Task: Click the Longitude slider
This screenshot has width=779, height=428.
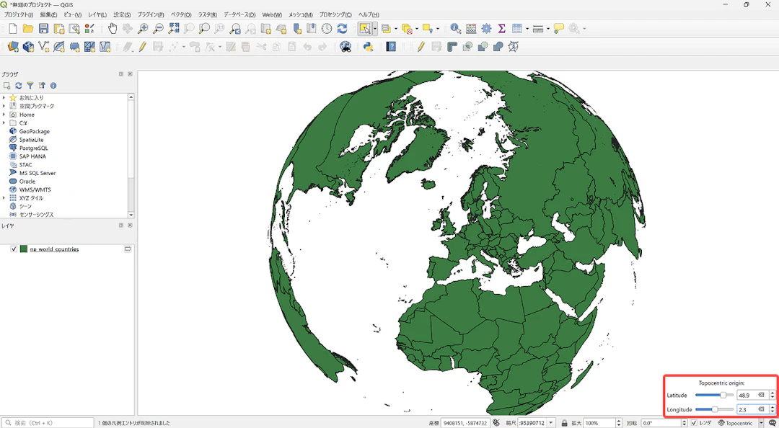Action: pos(714,410)
